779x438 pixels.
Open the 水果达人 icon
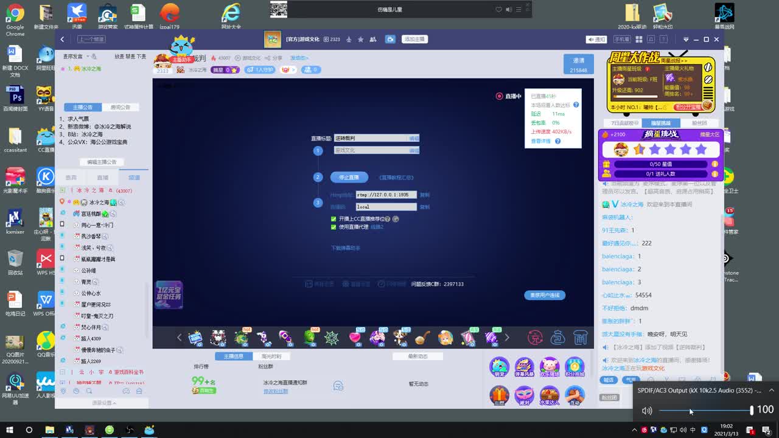tap(550, 396)
